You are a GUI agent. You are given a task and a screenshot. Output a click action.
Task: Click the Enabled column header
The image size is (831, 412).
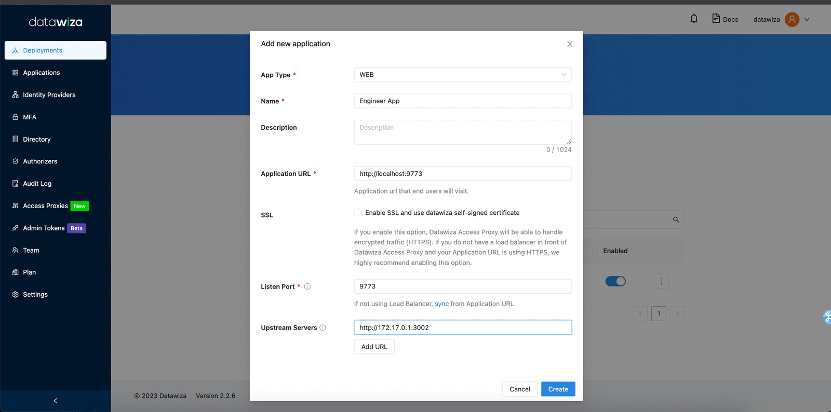click(615, 251)
